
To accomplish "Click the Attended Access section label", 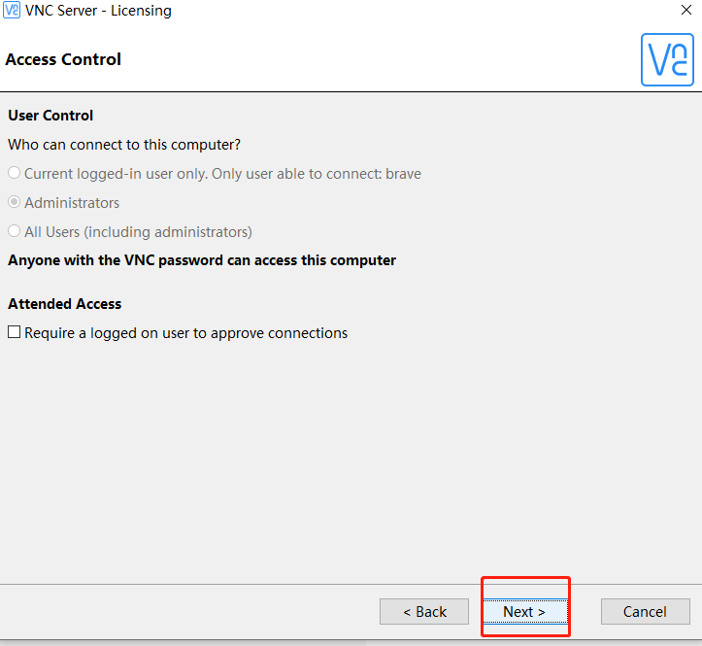I will click(65, 304).
